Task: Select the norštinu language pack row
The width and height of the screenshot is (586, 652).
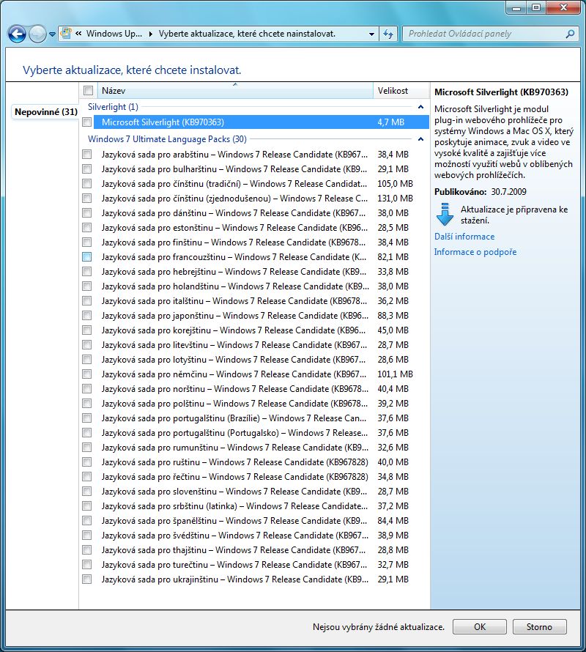Action: pos(256,389)
